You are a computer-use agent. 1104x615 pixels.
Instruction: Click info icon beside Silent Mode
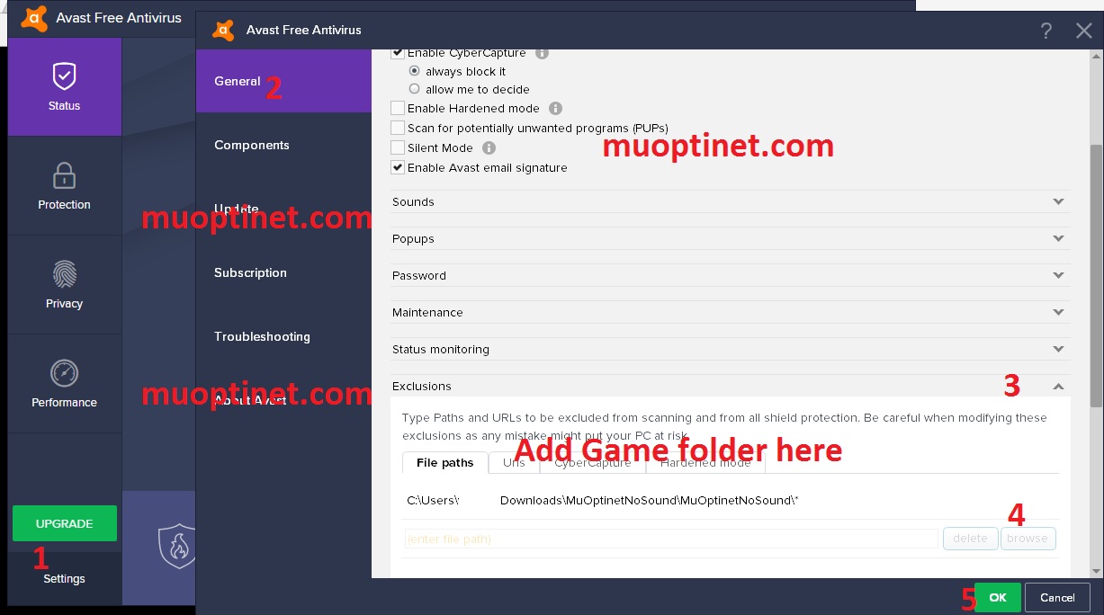pyautogui.click(x=489, y=147)
